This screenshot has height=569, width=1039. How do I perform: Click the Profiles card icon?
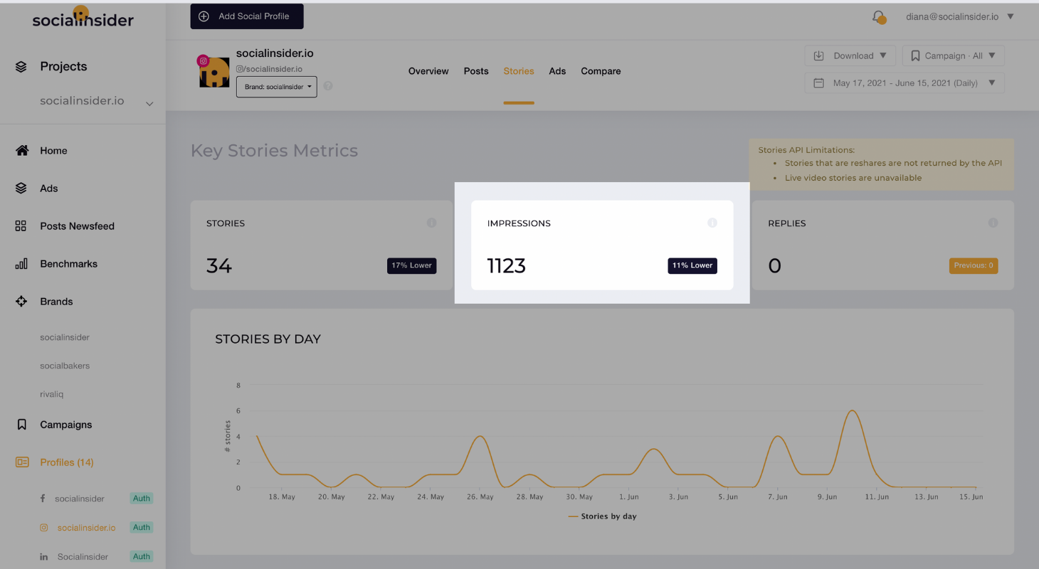22,462
